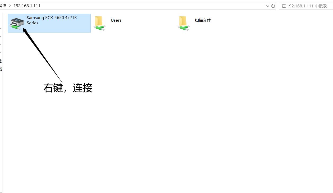Click the network icon before 网络 breadcrumb
Screen dimensions: 333x193
click(x=0, y=5)
